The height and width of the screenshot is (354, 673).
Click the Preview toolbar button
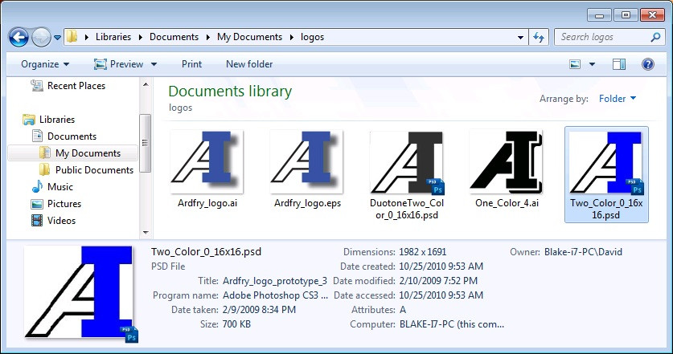(x=118, y=64)
